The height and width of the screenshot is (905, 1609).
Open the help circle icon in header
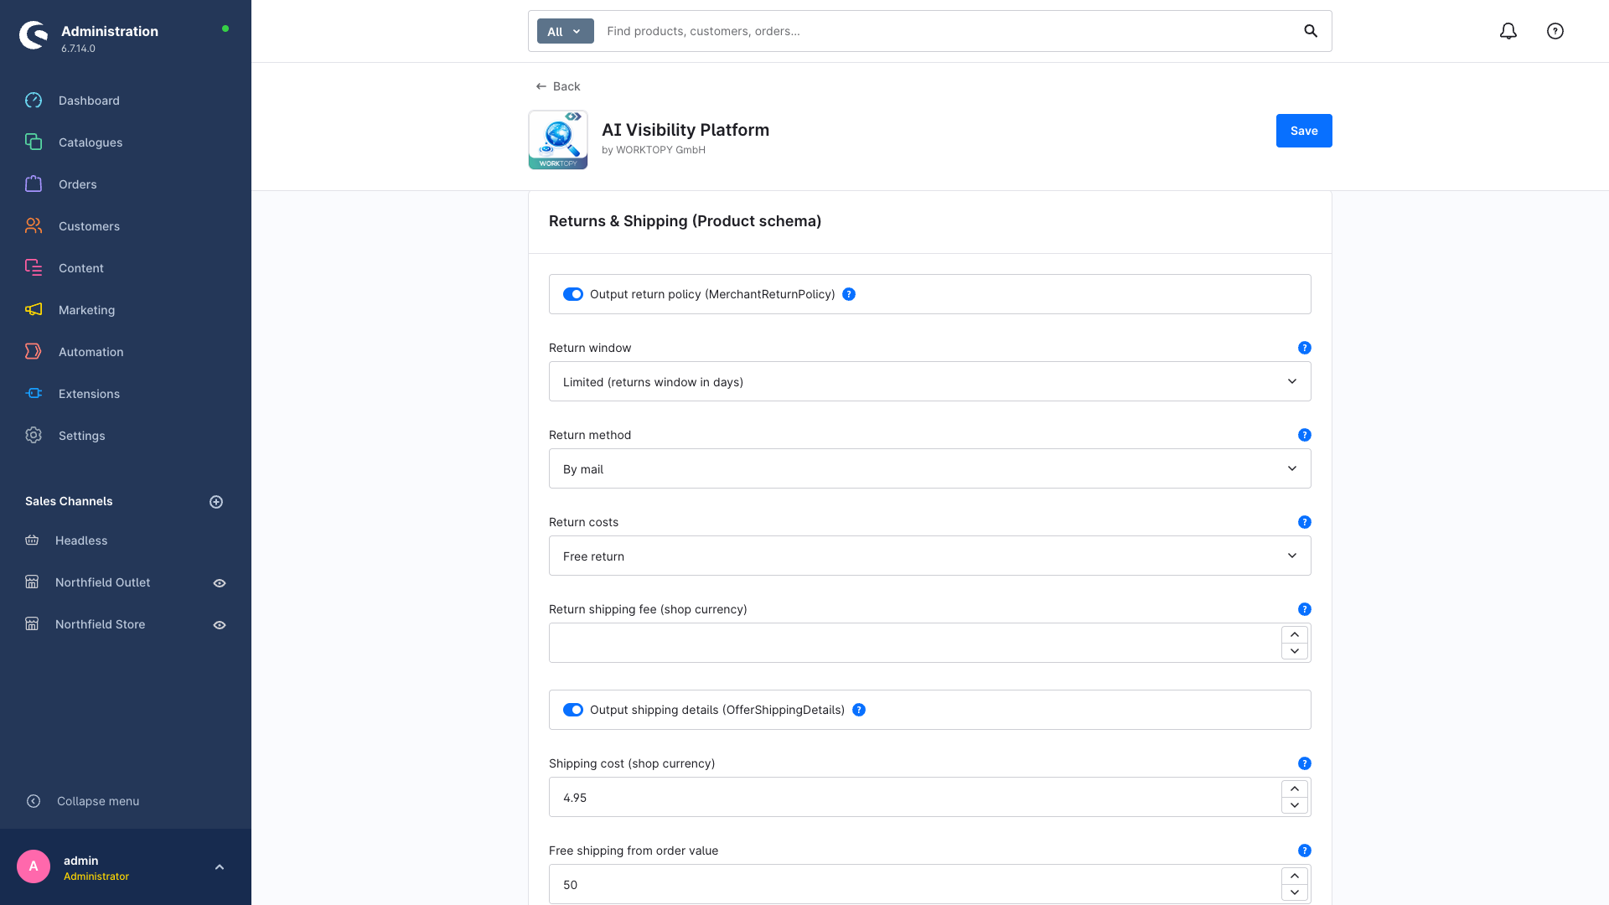1555,31
